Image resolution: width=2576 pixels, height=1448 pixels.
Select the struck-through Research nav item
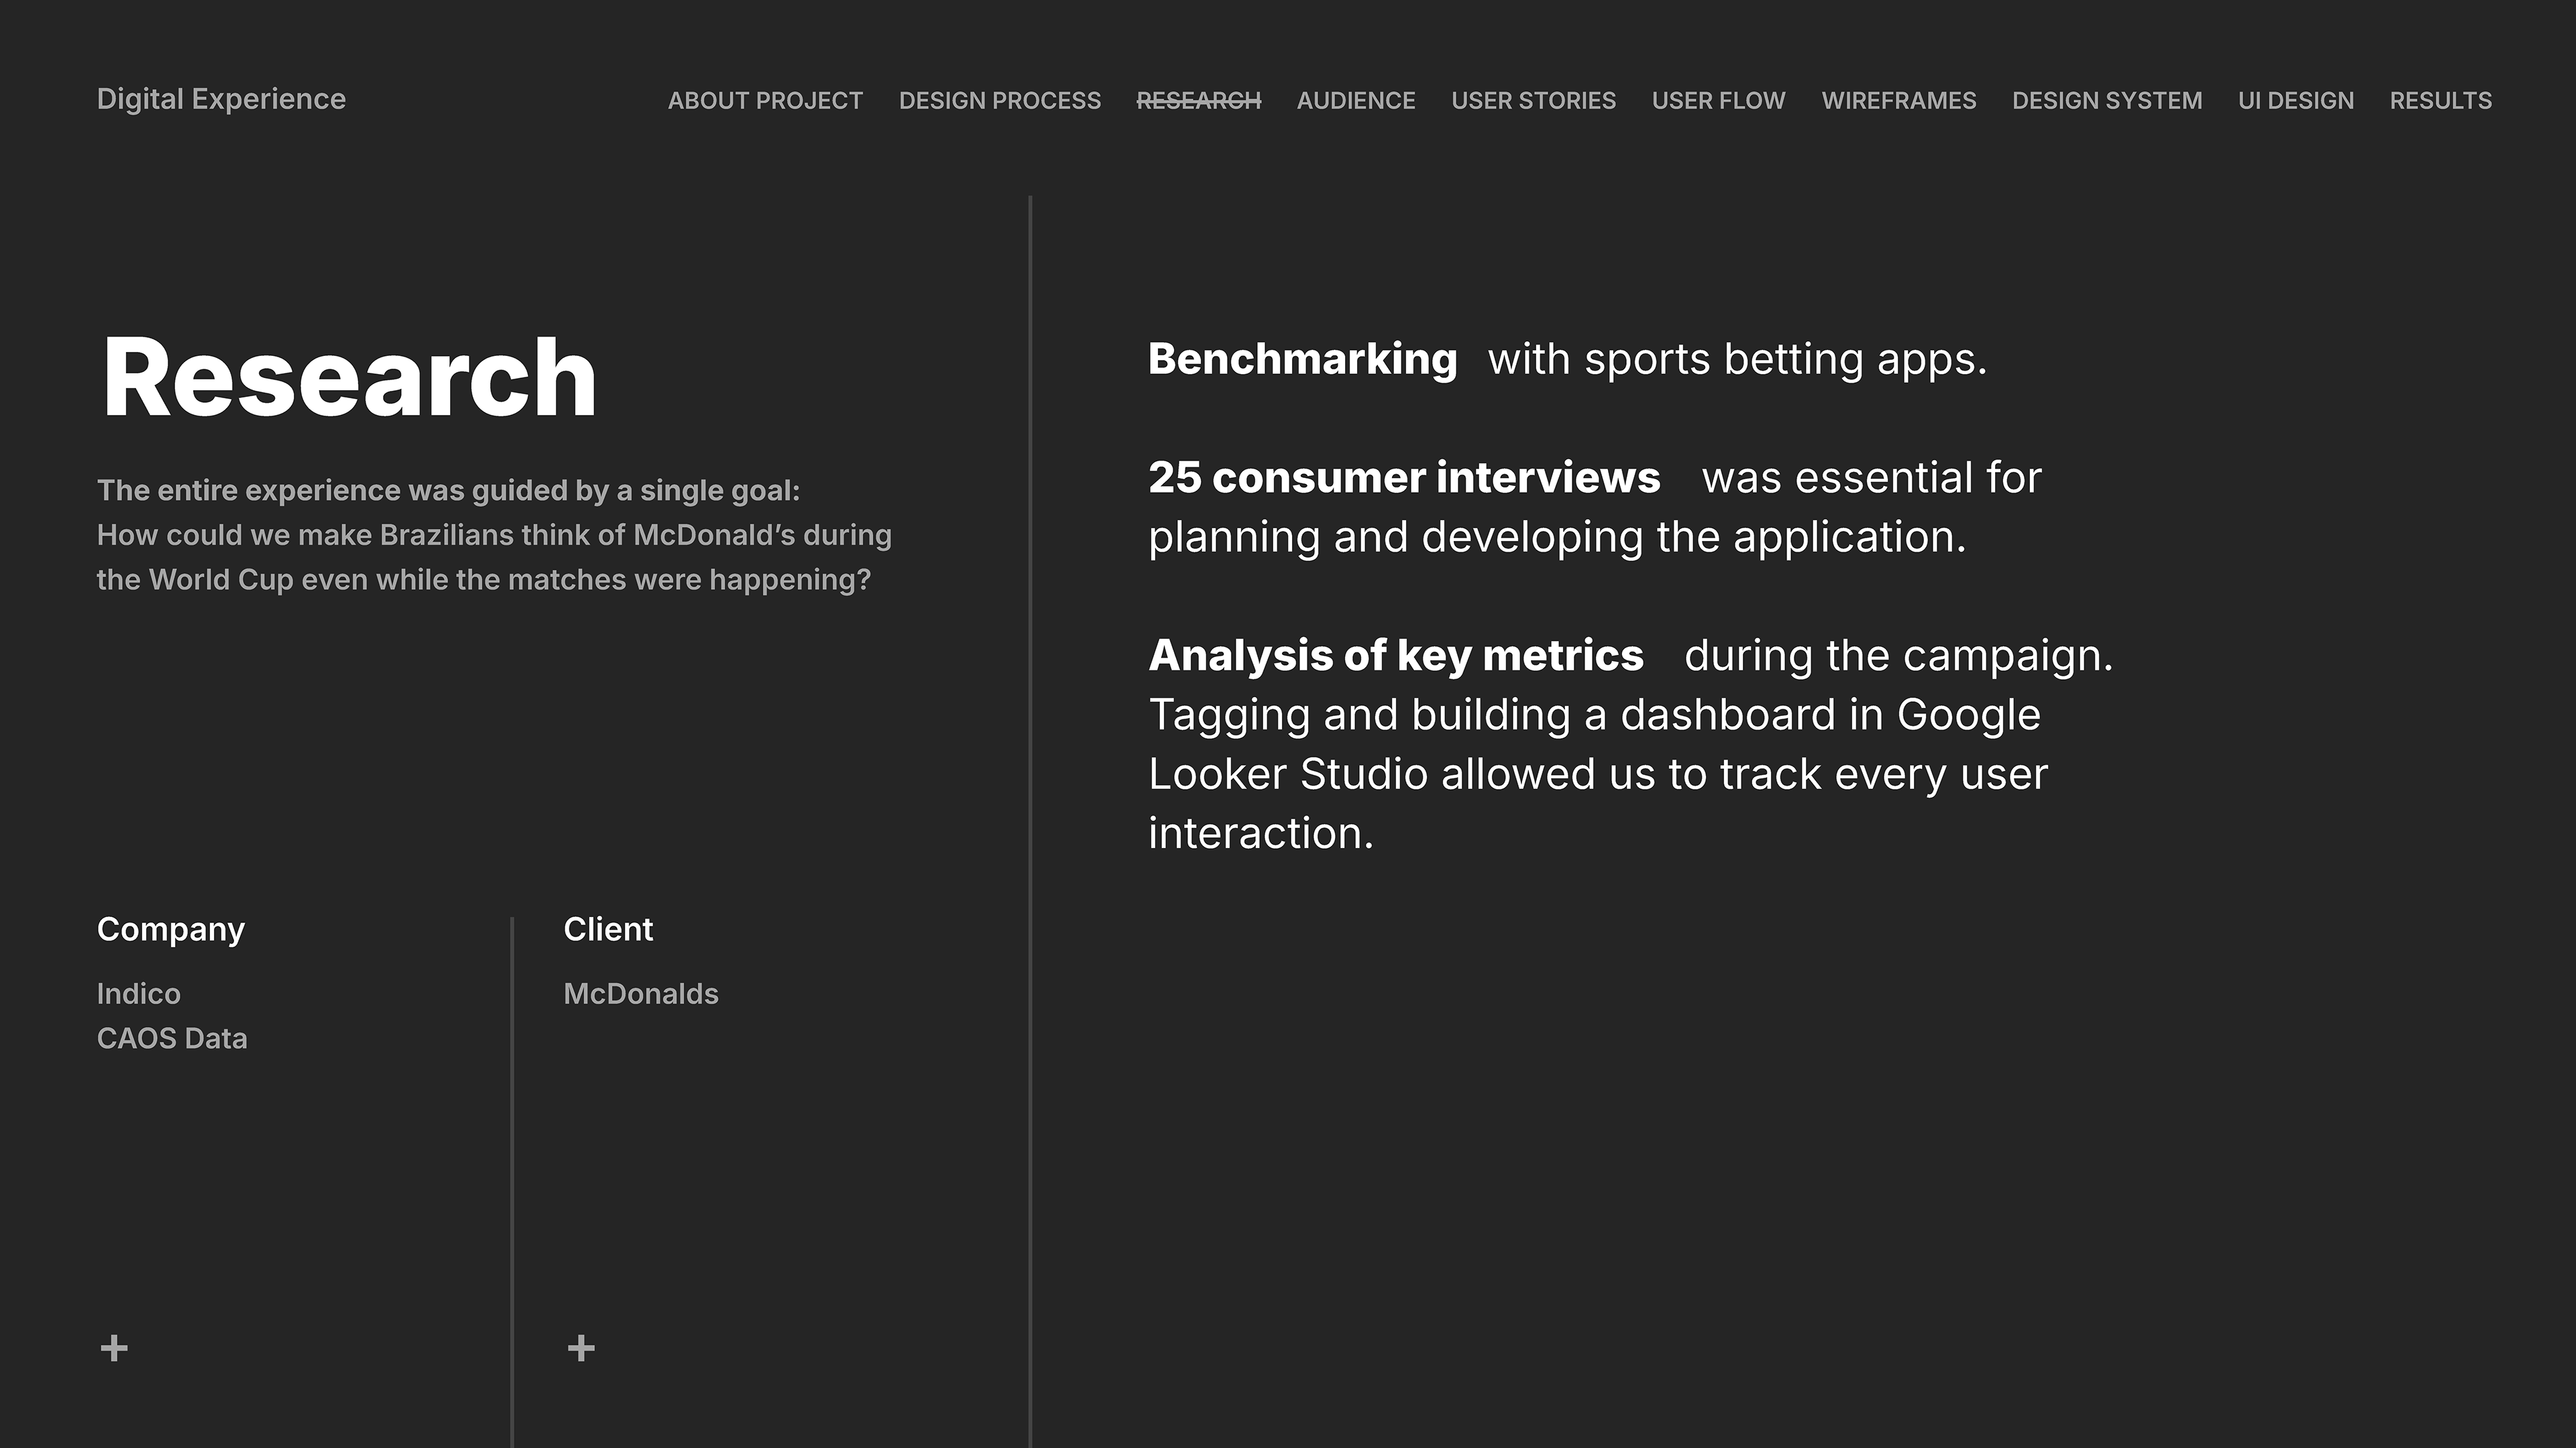(1199, 100)
